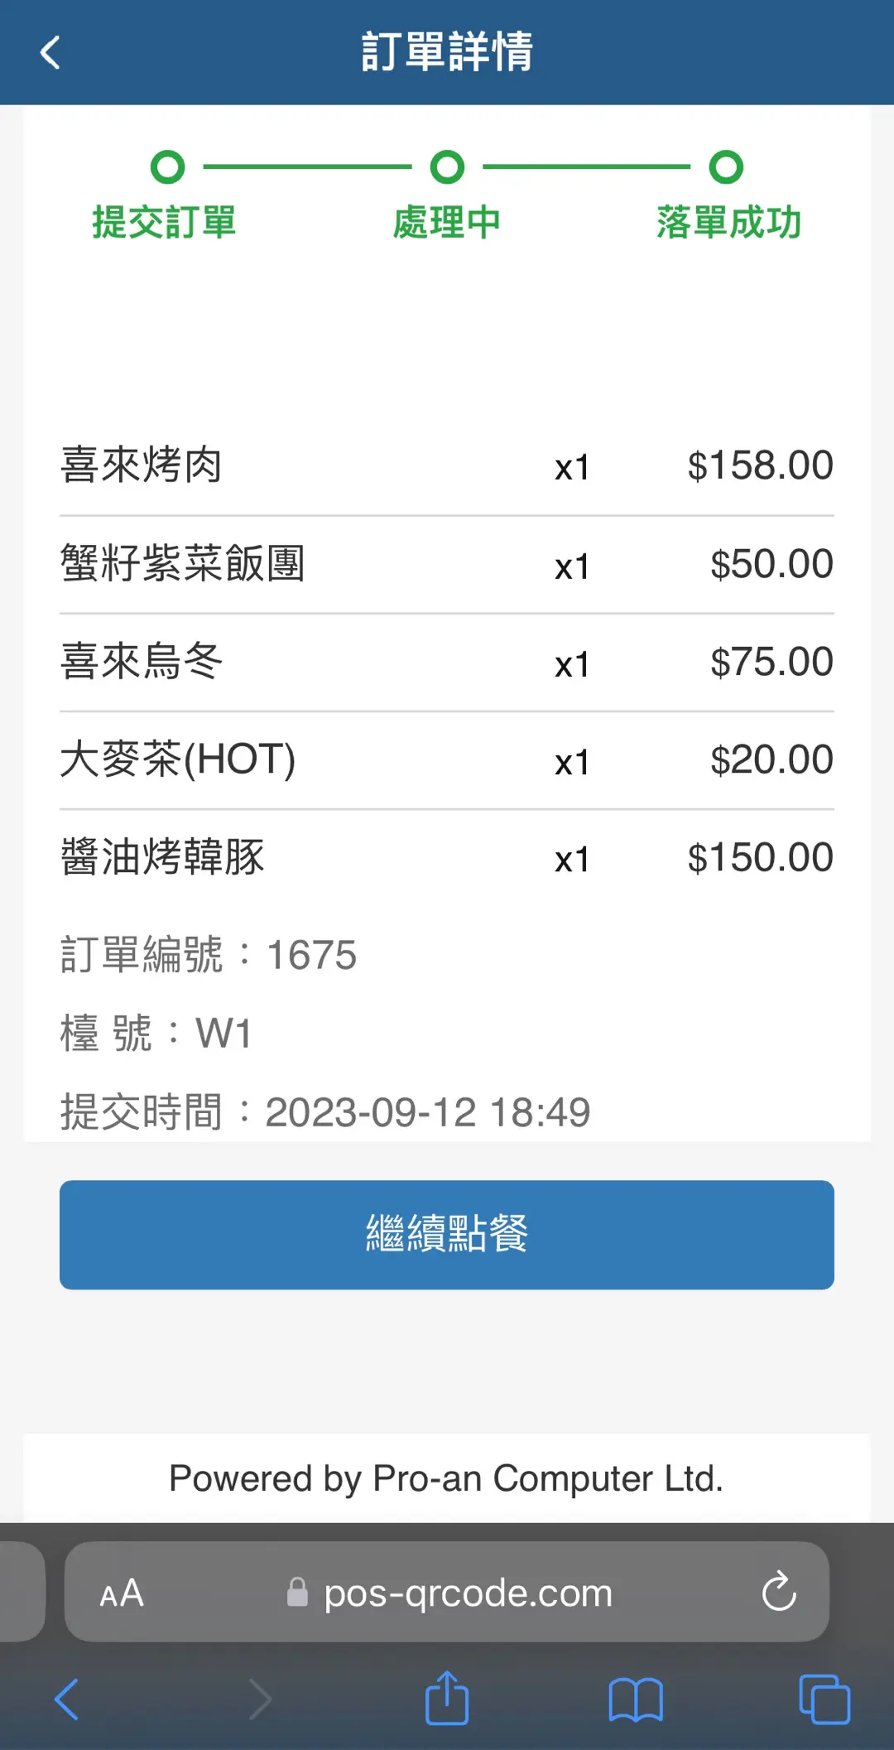Open Safari's AA text size menu
Screen dimensions: 894x1750
click(x=122, y=1593)
